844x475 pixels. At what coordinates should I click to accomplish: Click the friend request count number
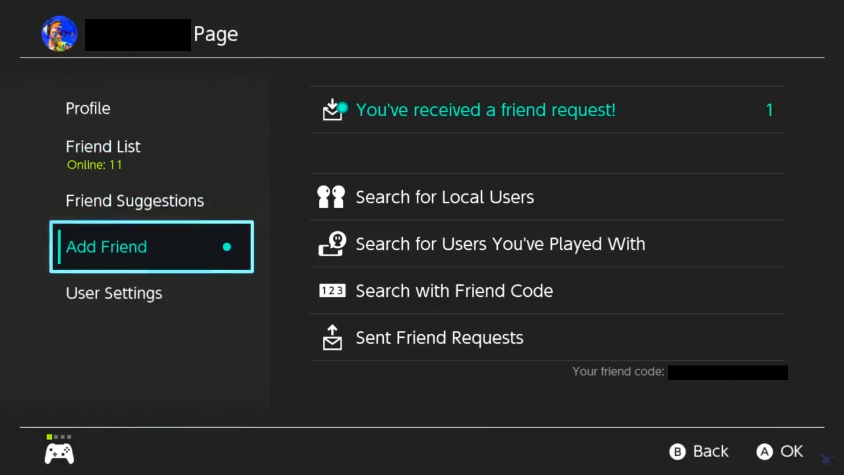pyautogui.click(x=769, y=110)
